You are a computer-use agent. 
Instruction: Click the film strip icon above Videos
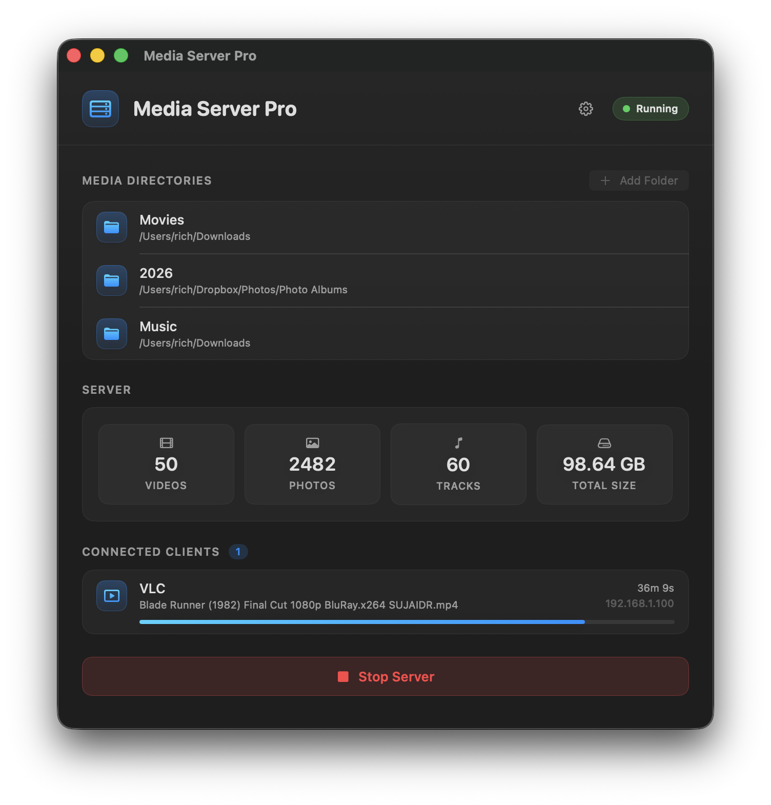[x=166, y=443]
